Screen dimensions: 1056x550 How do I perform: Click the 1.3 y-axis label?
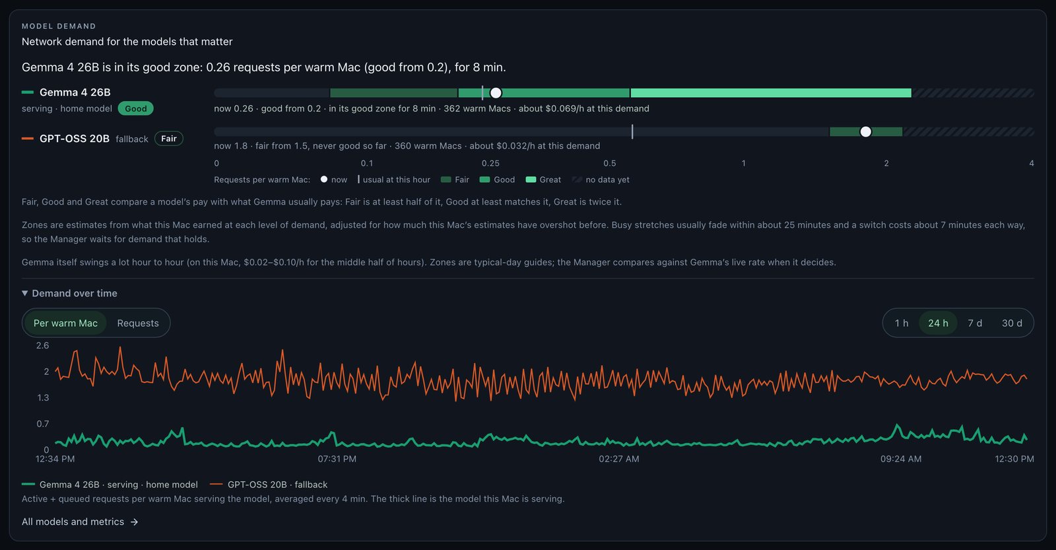[43, 397]
